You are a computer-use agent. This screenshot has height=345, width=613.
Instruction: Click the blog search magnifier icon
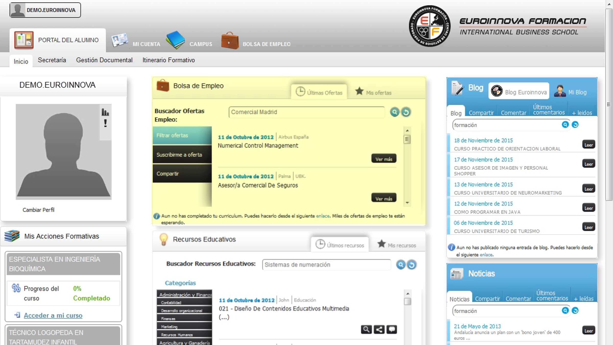tap(565, 124)
